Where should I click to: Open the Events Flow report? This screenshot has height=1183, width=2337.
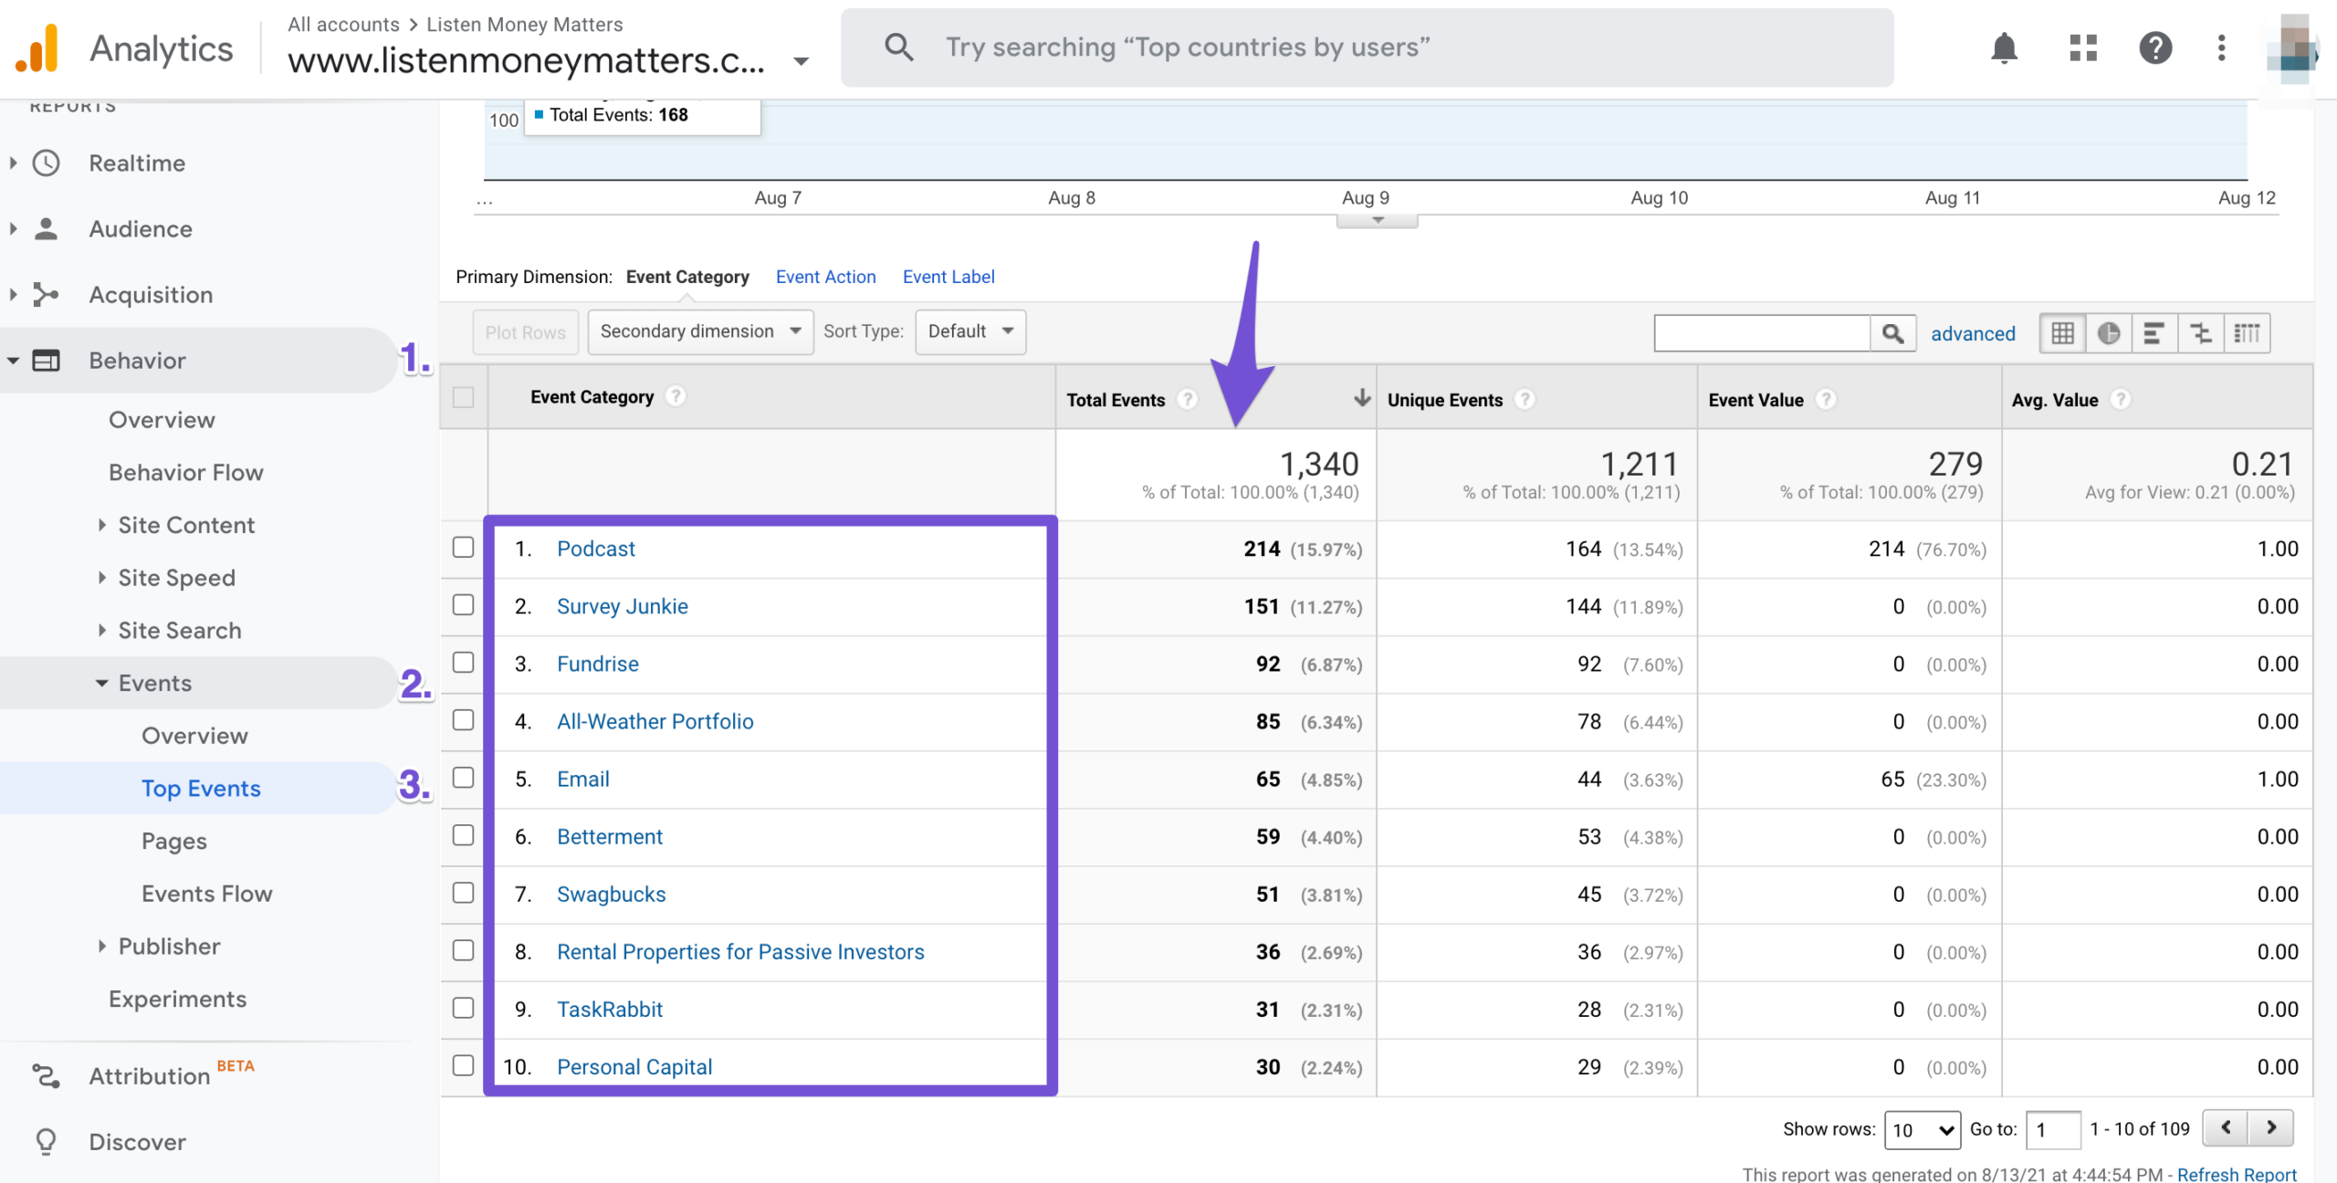tap(207, 894)
